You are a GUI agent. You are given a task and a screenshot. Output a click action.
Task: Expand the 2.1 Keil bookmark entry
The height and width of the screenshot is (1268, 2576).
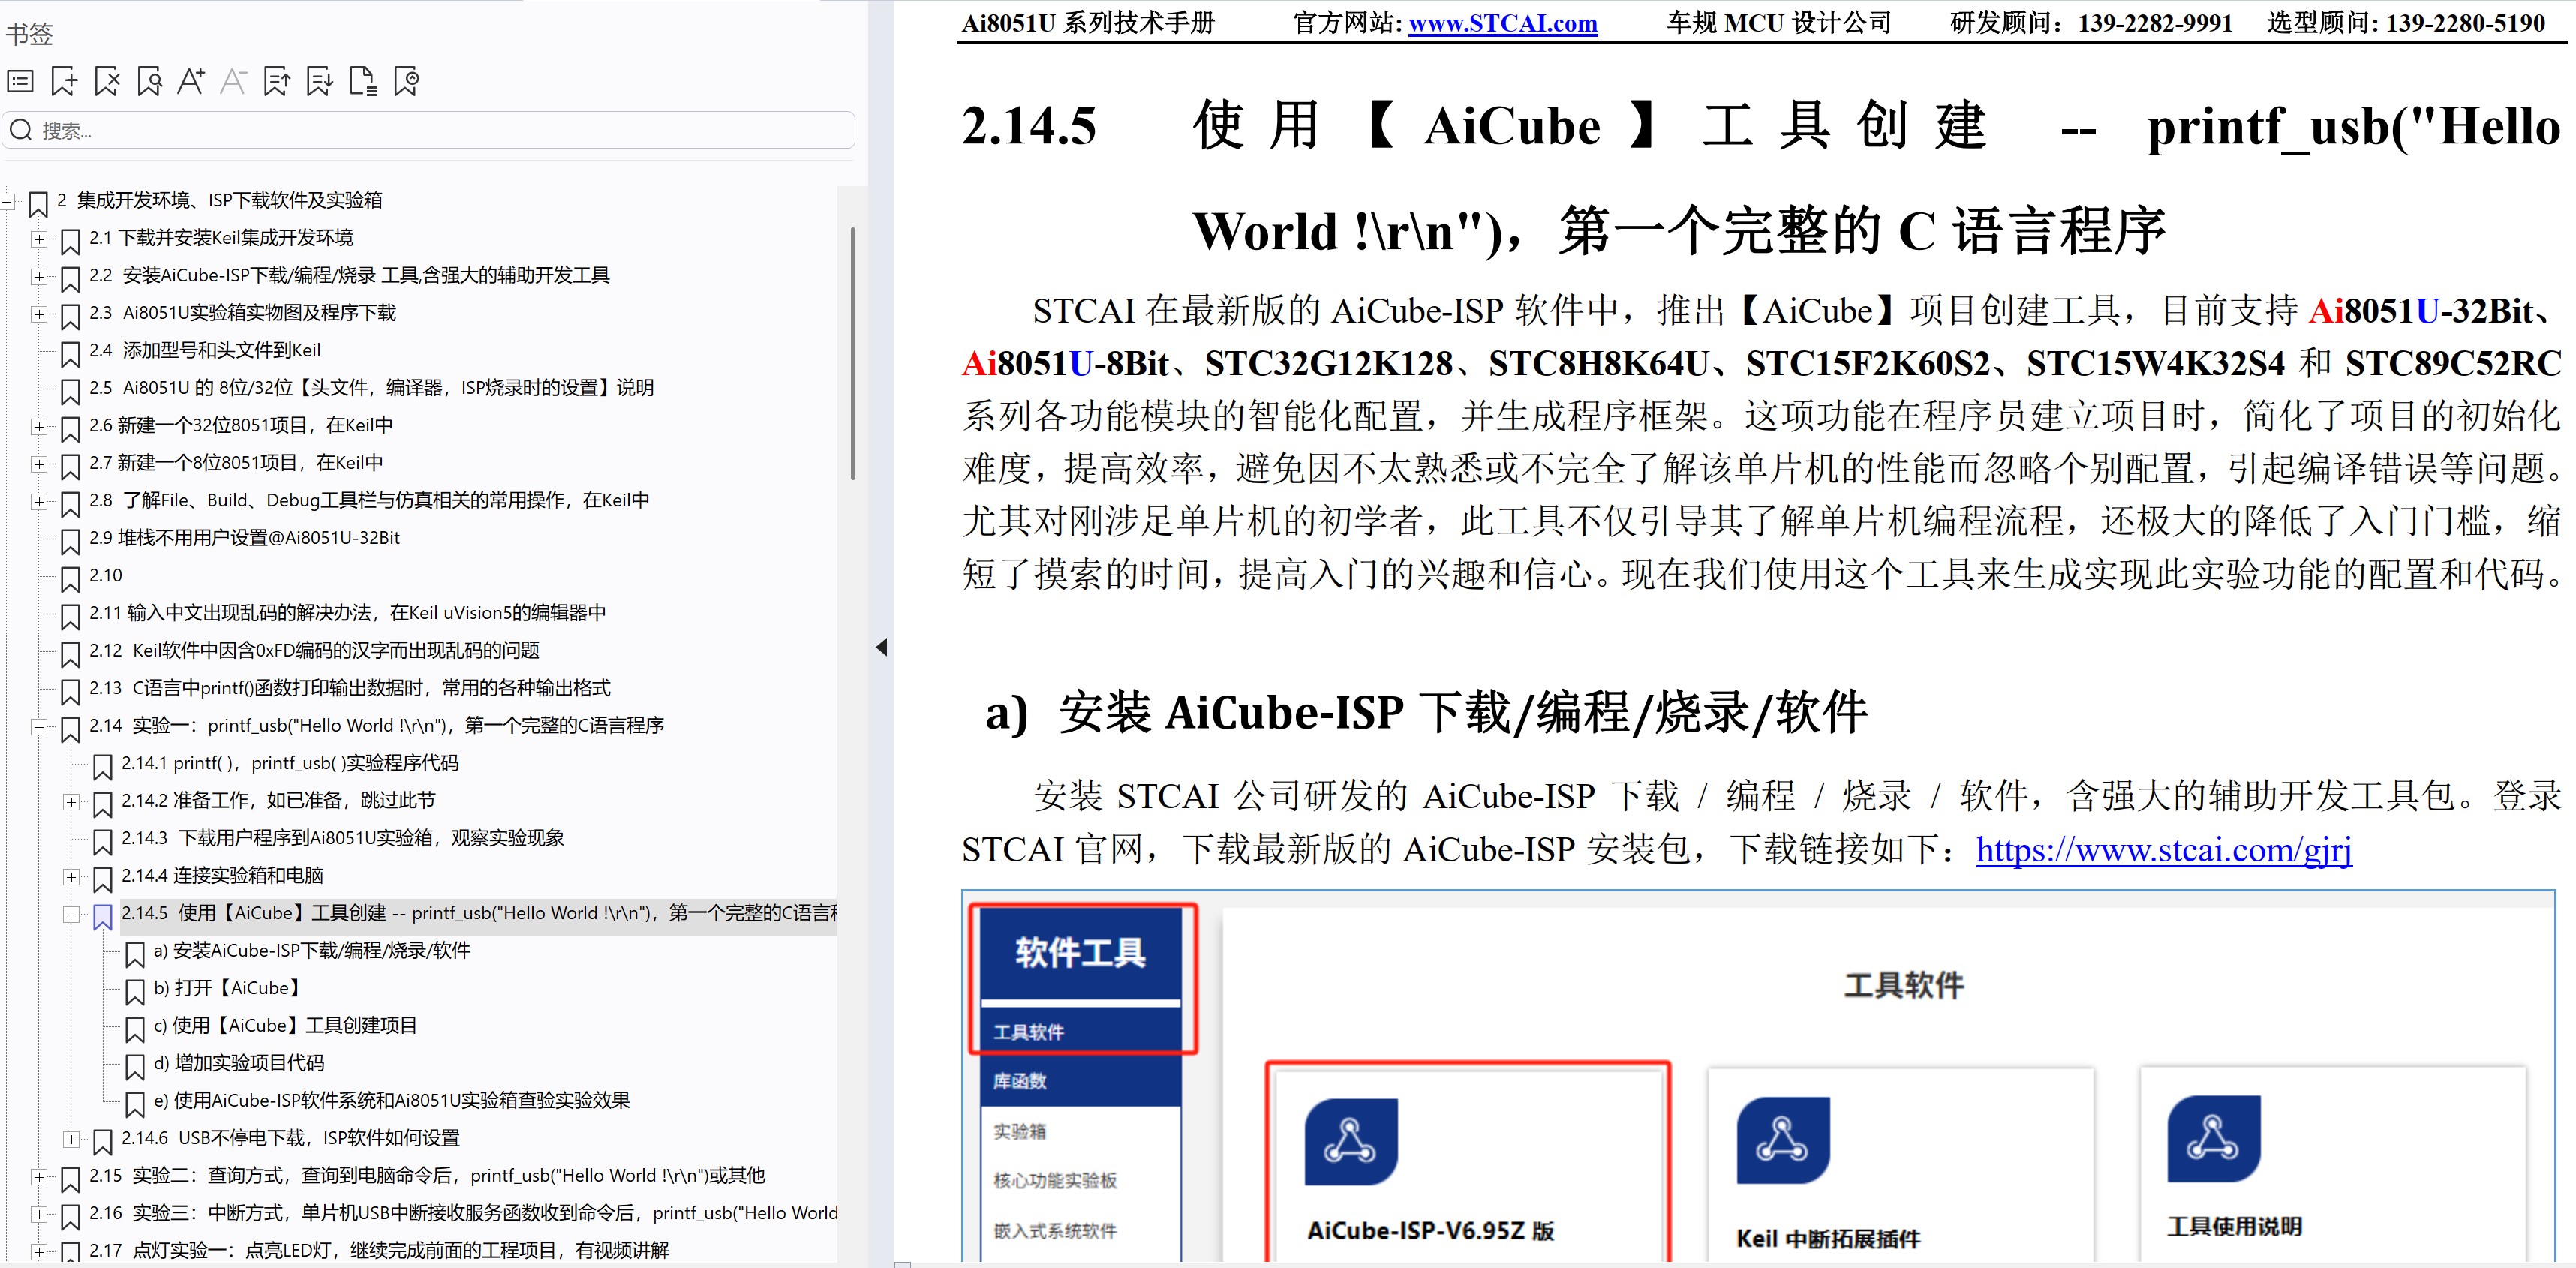pyautogui.click(x=39, y=240)
